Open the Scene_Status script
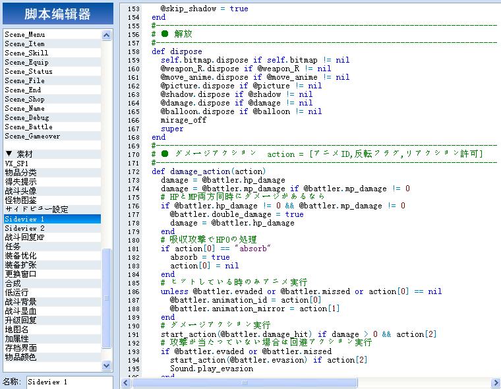 (52, 72)
